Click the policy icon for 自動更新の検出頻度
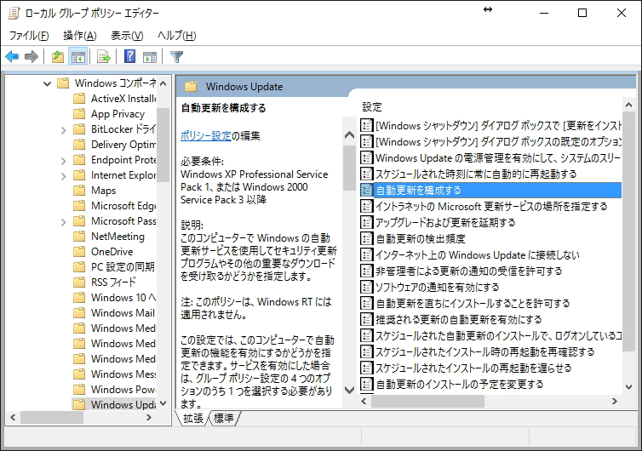The width and height of the screenshot is (642, 451). tap(366, 238)
